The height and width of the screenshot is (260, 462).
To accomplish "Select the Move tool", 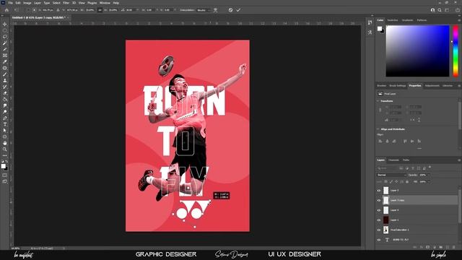I will pos(5,24).
